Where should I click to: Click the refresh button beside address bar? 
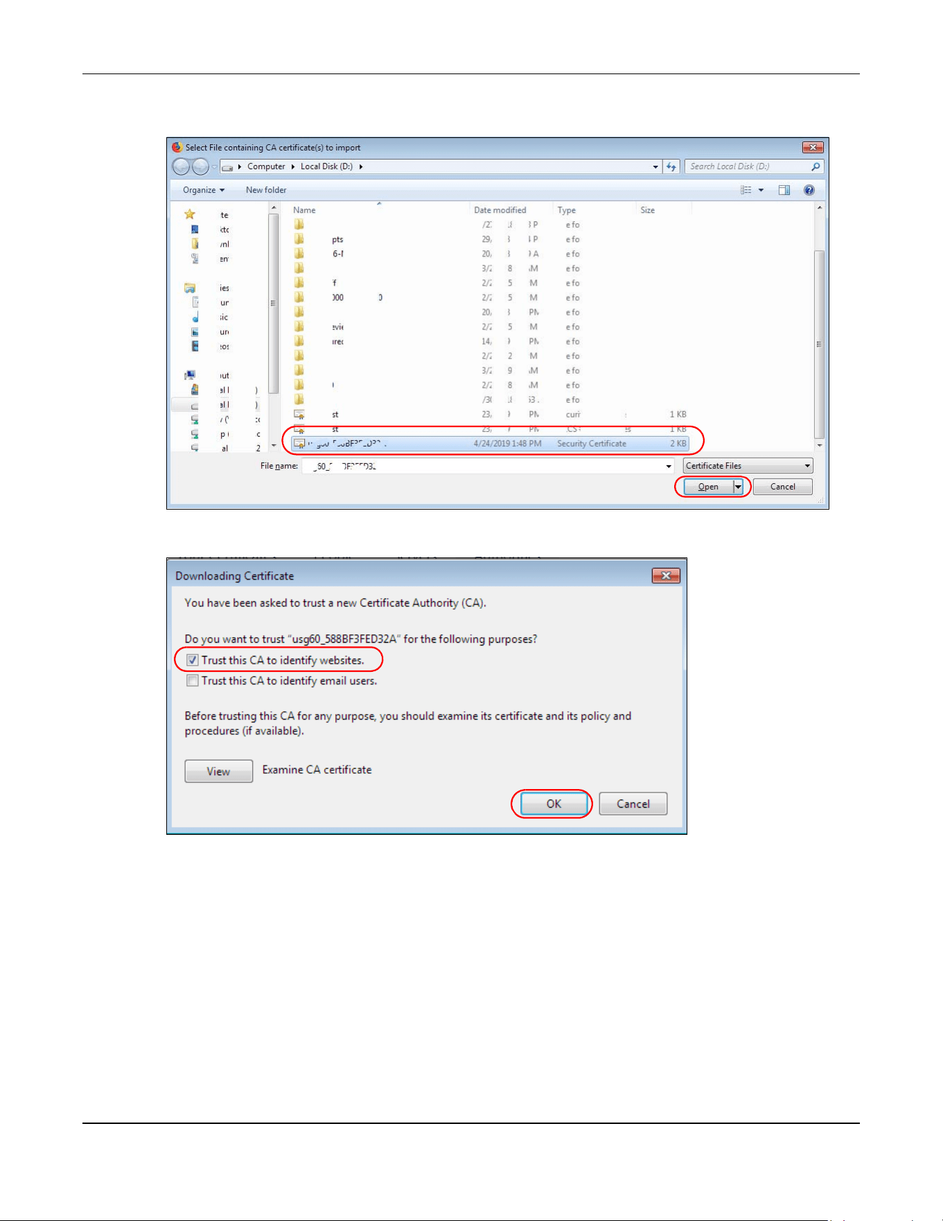[671, 166]
